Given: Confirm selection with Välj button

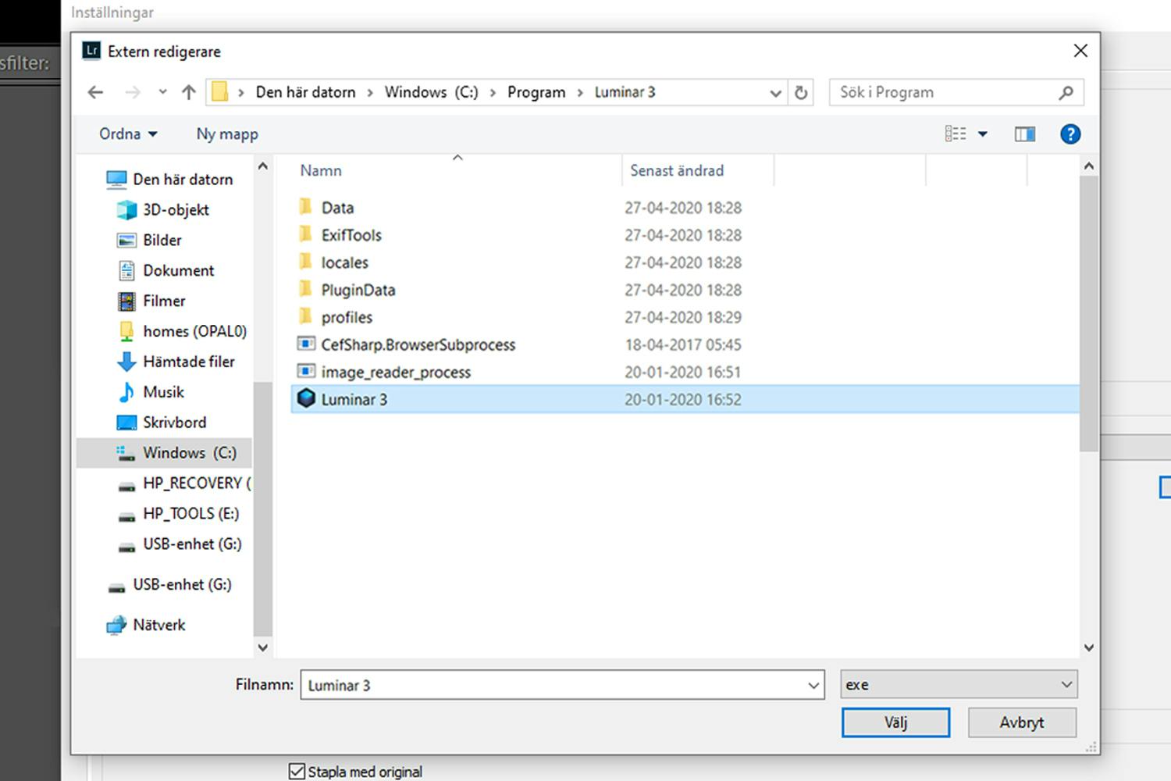Looking at the screenshot, I should coord(895,722).
